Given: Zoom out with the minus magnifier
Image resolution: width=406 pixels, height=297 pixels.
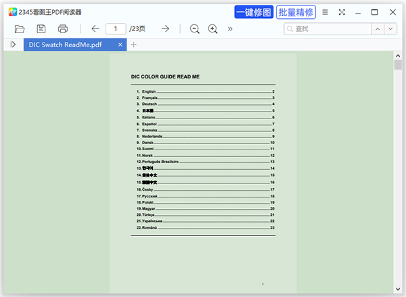Looking at the screenshot, I should coord(195,28).
